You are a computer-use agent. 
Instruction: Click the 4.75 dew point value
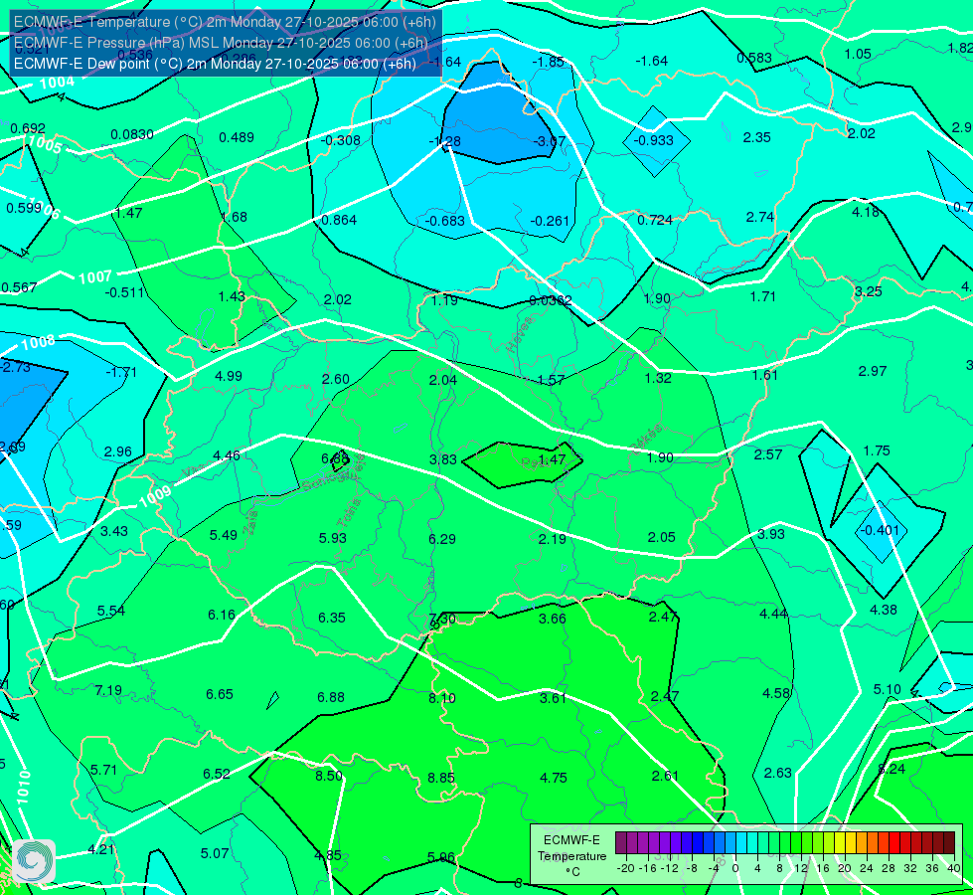[x=554, y=778]
